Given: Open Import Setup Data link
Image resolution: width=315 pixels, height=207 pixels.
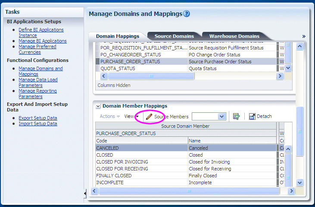Looking at the screenshot, I should coord(38,124).
